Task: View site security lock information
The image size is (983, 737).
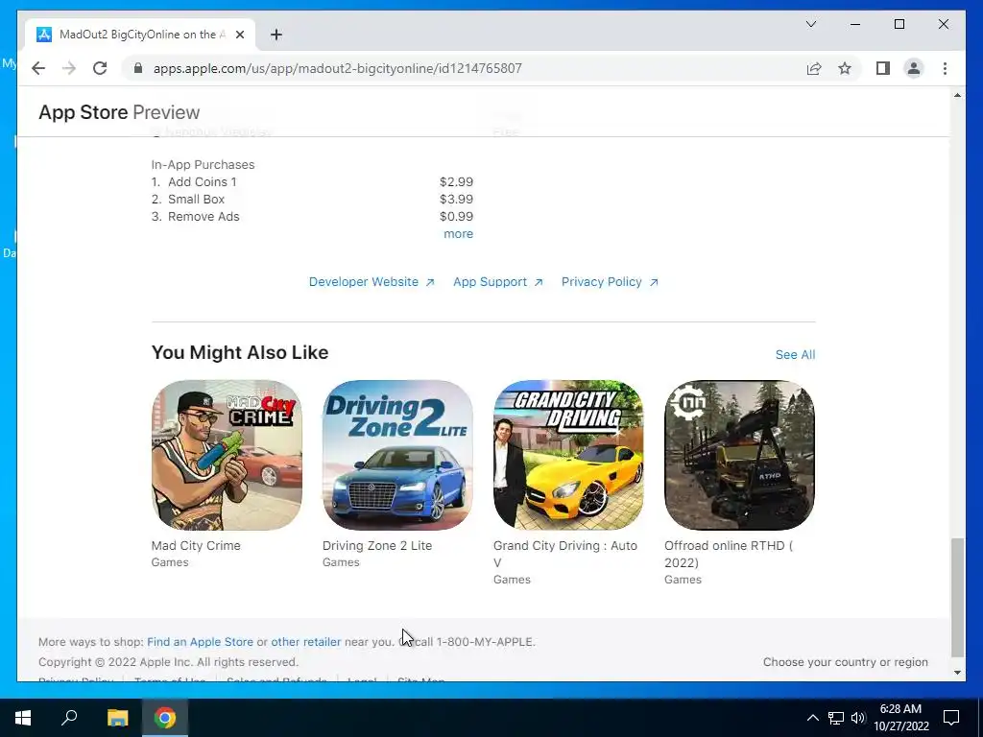Action: (138, 68)
